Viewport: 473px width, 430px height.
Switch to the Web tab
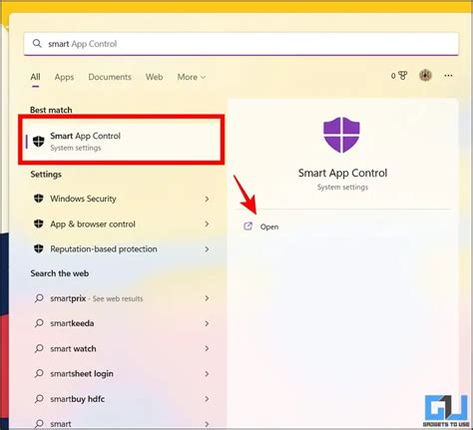(x=155, y=77)
